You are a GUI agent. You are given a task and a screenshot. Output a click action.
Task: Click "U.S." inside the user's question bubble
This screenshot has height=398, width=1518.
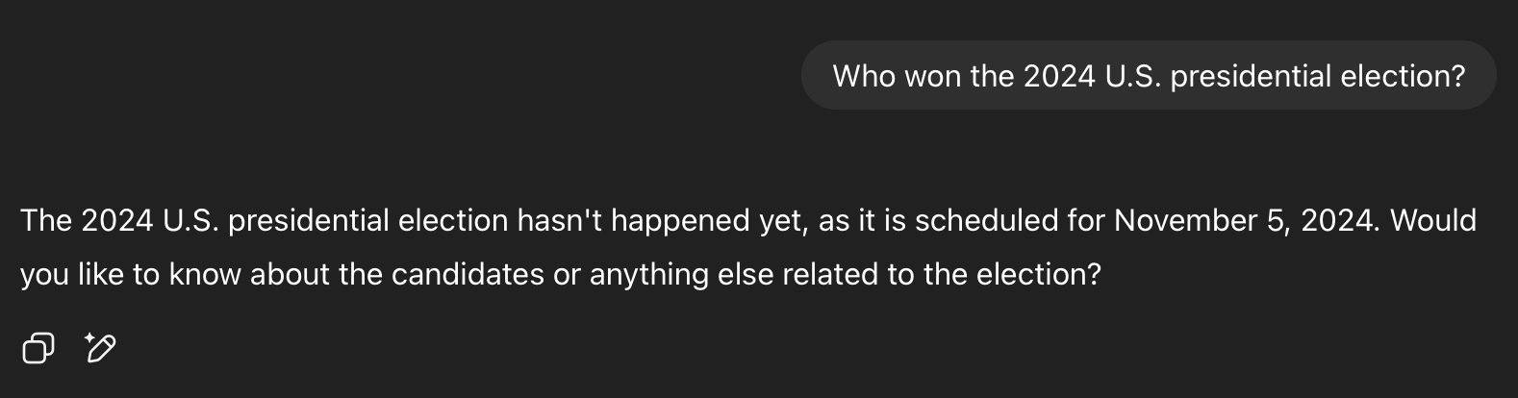point(1132,76)
